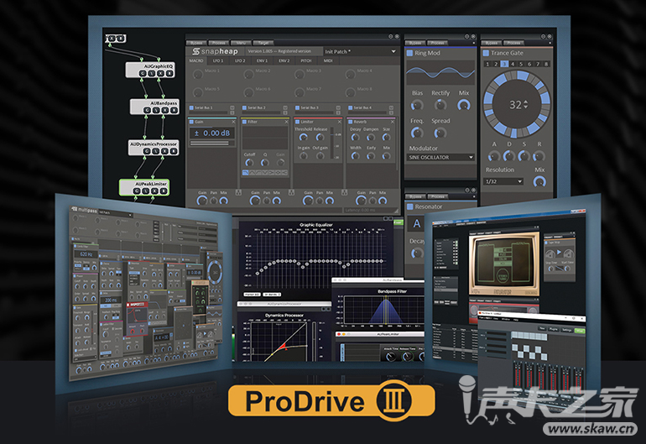The image size is (646, 444).
Task: Open the Trance Gate window gear icon
Action: [543, 36]
